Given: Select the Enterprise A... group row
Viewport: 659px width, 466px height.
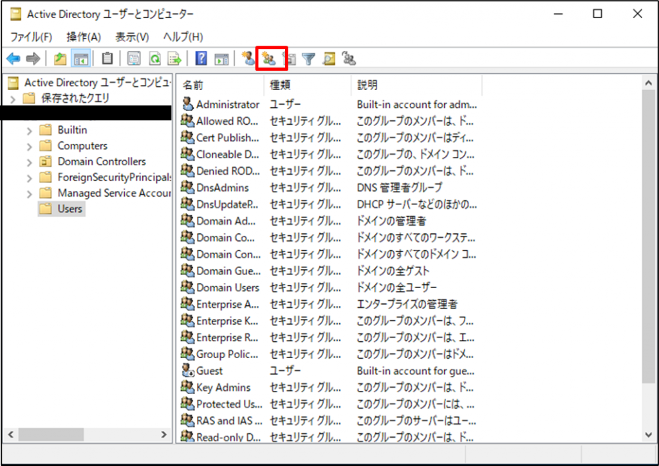Looking at the screenshot, I should pyautogui.click(x=329, y=303).
